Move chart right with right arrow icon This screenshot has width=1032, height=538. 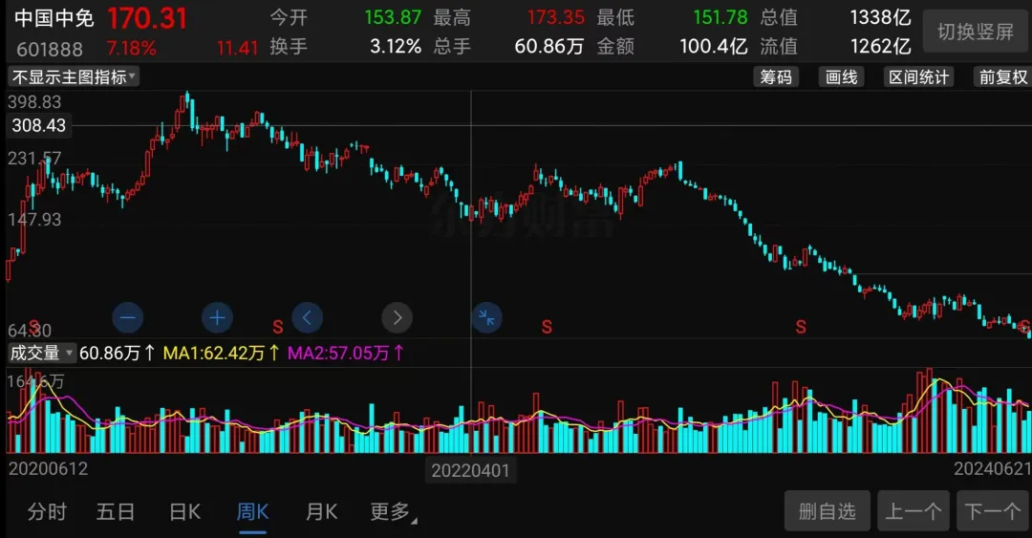[x=397, y=318]
